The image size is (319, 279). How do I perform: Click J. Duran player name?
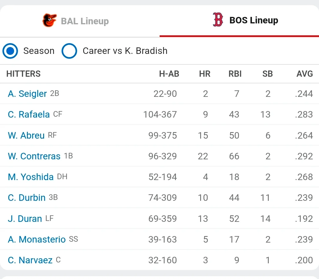point(25,219)
